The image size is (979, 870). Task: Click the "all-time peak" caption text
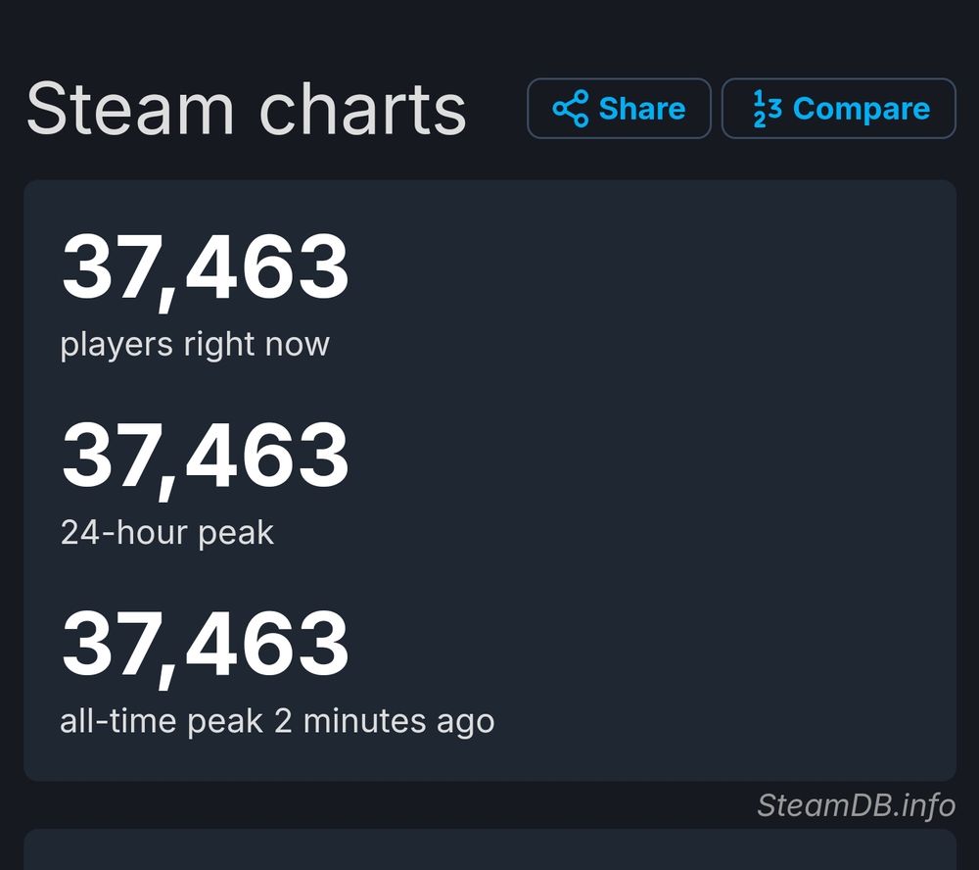(x=162, y=721)
